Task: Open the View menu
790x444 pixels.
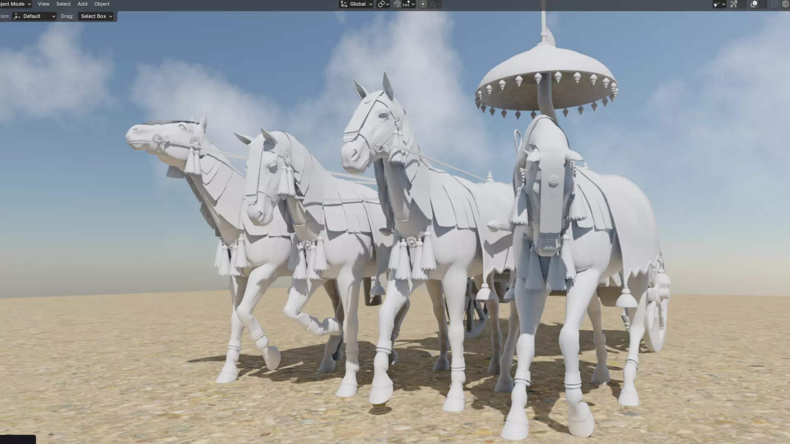Action: pos(44,4)
